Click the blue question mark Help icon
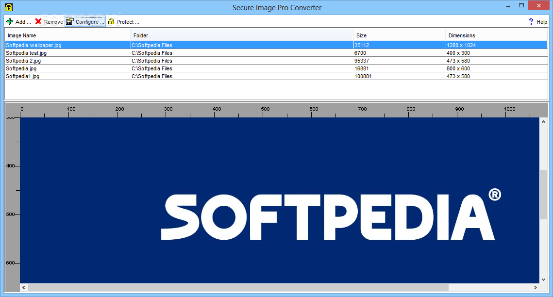553x297 pixels. [531, 21]
